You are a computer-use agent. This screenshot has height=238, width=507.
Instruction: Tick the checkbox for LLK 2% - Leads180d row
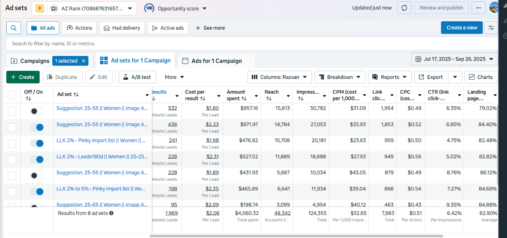point(12,160)
